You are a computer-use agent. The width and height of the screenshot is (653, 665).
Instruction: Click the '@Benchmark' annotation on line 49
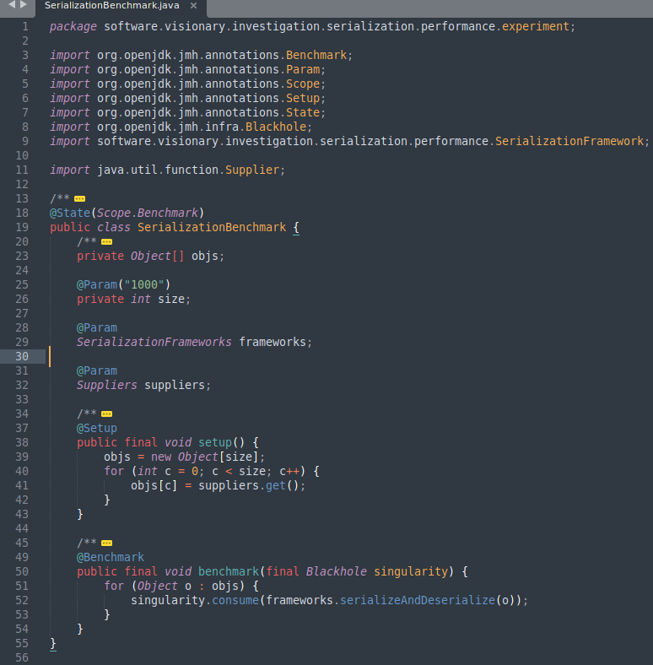[111, 557]
